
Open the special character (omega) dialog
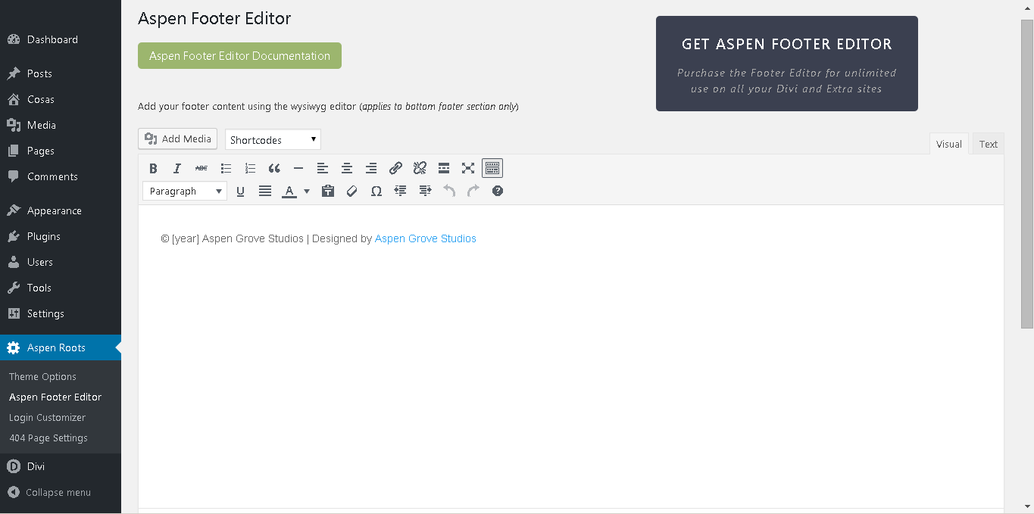click(376, 191)
